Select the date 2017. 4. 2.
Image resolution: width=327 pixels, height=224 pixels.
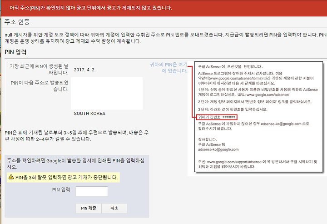point(84,70)
